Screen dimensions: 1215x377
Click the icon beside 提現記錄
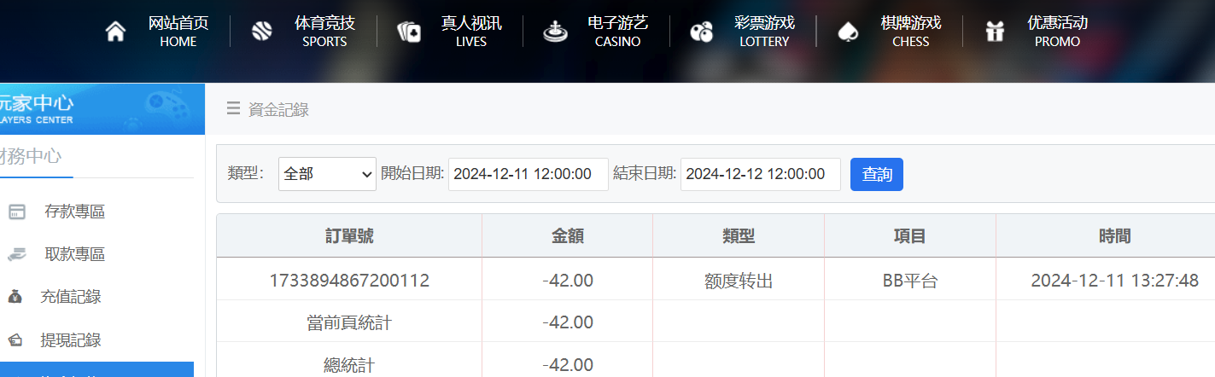click(15, 340)
